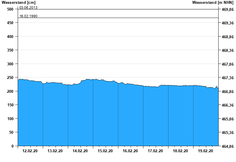The height and width of the screenshot is (162, 236).
Task: Click the 03.06.2013 high-water mark label
Action: point(28,7)
